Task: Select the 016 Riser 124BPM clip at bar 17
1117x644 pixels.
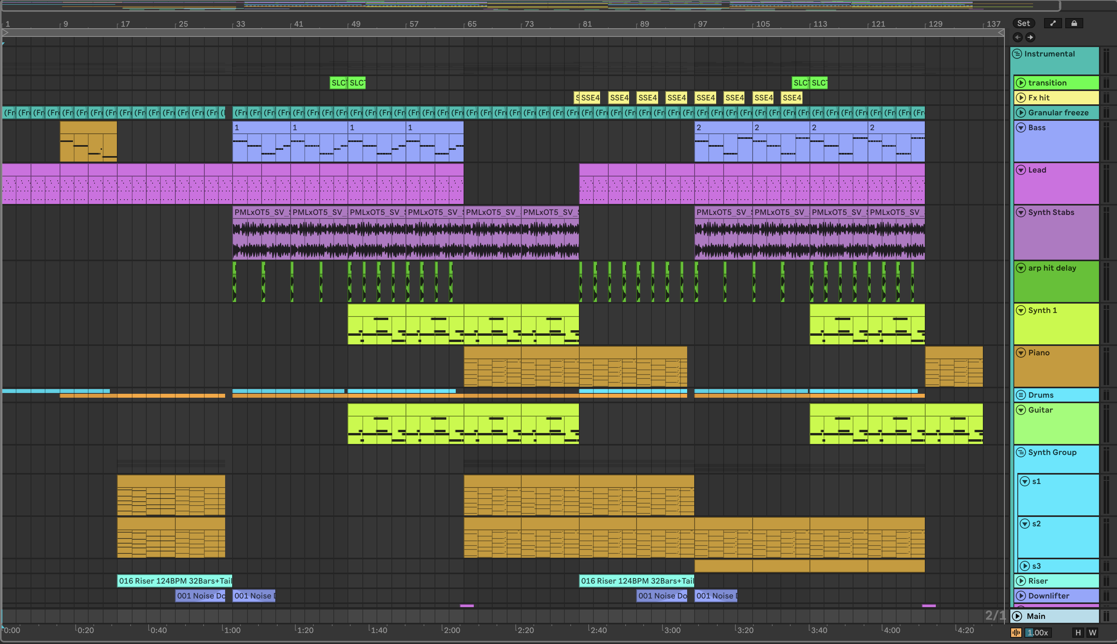Action: (x=175, y=581)
